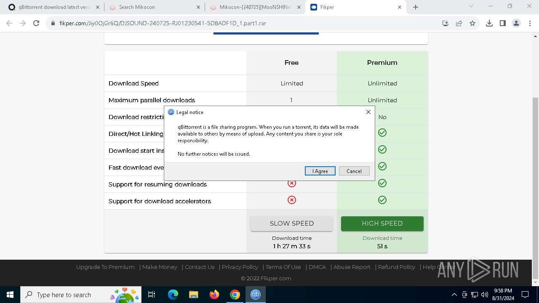The image size is (539, 303).
Task: Open a new browser tab
Action: click(x=416, y=7)
